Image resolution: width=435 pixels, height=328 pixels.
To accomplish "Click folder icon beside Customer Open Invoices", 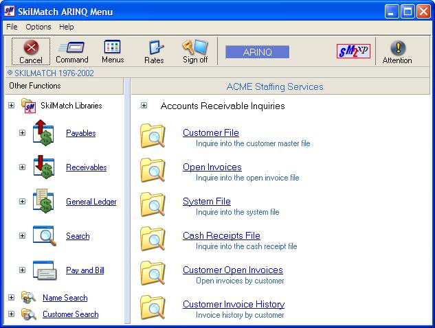I will (x=153, y=273).
